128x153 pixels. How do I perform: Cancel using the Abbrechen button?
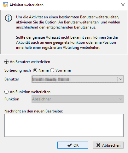108,145
